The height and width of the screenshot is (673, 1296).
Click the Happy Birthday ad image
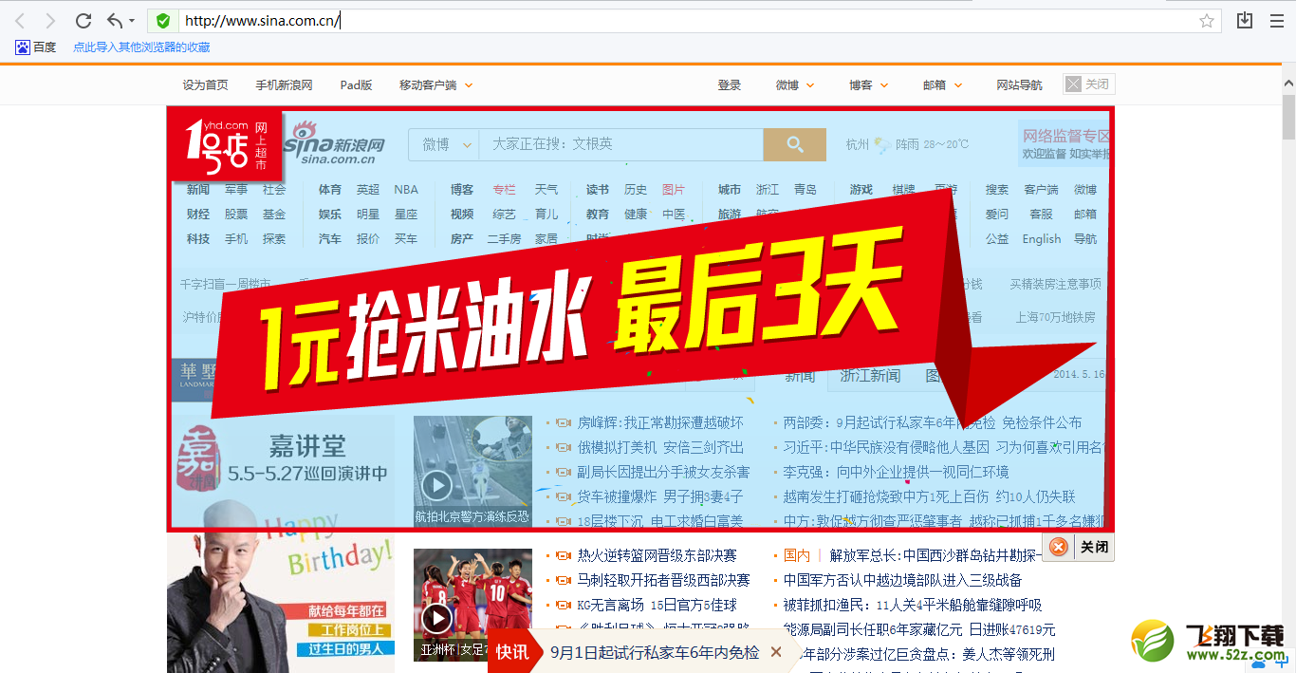[x=281, y=603]
